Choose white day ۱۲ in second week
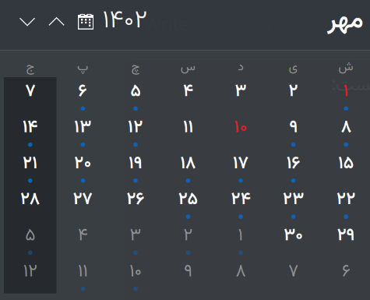This screenshot has height=300, width=370. pyautogui.click(x=136, y=127)
